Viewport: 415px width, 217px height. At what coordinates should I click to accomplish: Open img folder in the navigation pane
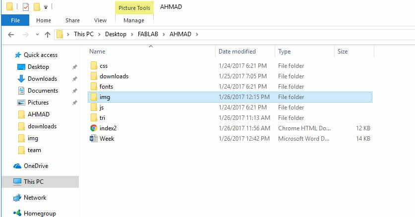coord(33,138)
